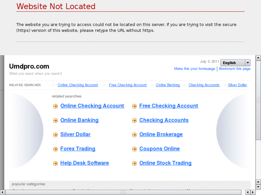The image size is (261, 195).
Task: Open Online Checking Account in Related Searches bar
Action: point(78,85)
